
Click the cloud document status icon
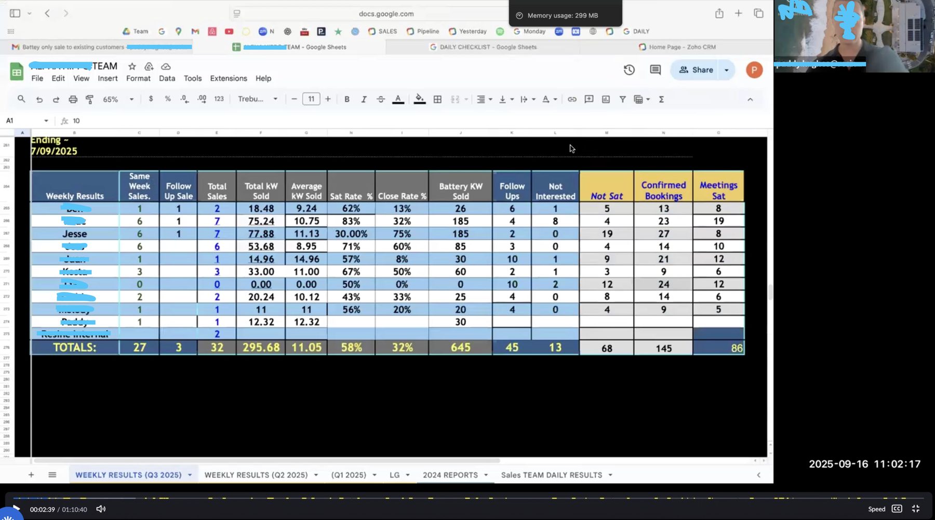(x=166, y=66)
